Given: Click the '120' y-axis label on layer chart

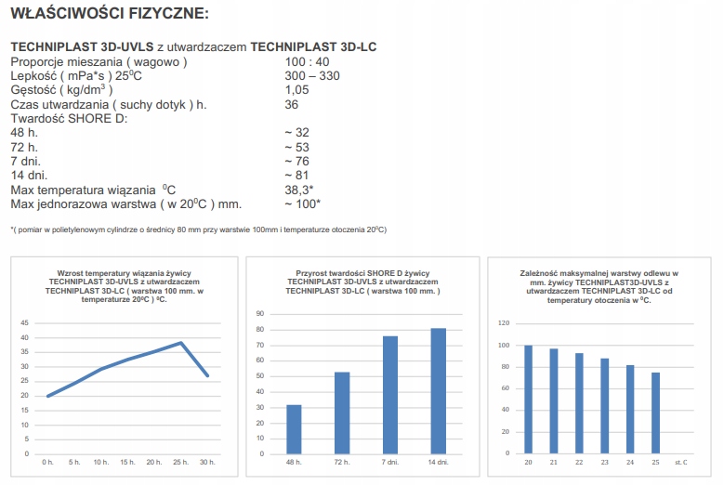Looking at the screenshot, I should point(504,323).
